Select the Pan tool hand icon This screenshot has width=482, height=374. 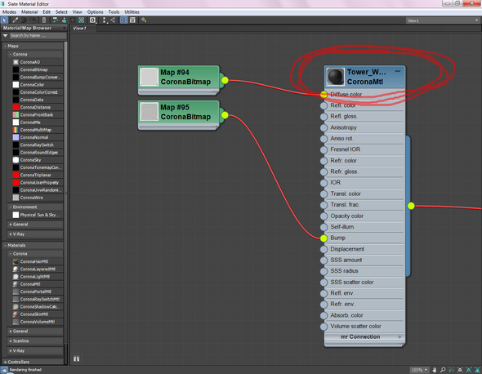click(434, 370)
